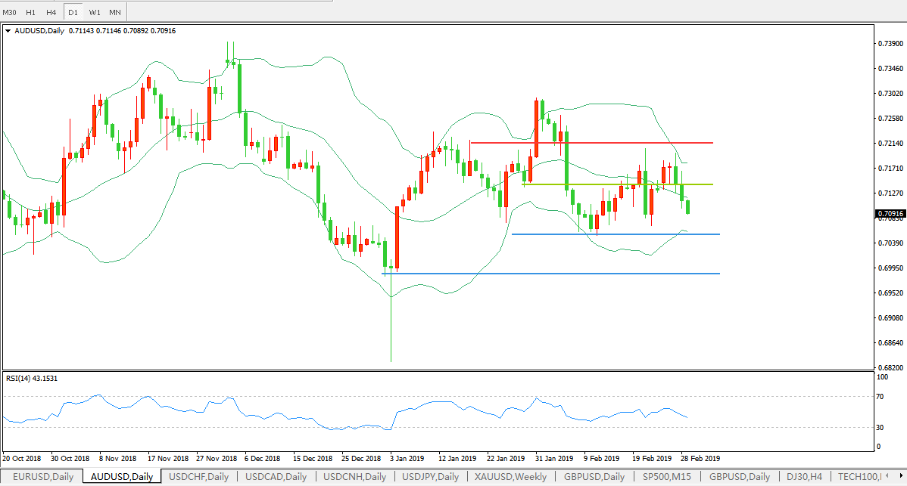The height and width of the screenshot is (486, 907).
Task: Open the USDCAD,Daily chart tab
Action: (276, 477)
